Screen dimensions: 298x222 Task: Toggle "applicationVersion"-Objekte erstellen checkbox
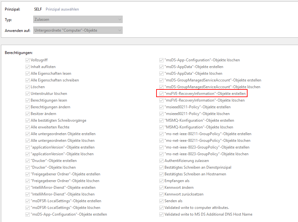coord(27,147)
